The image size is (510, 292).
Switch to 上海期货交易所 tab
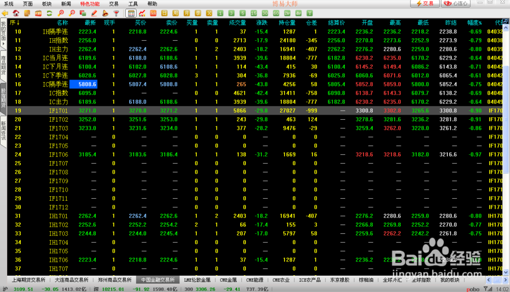click(29, 280)
